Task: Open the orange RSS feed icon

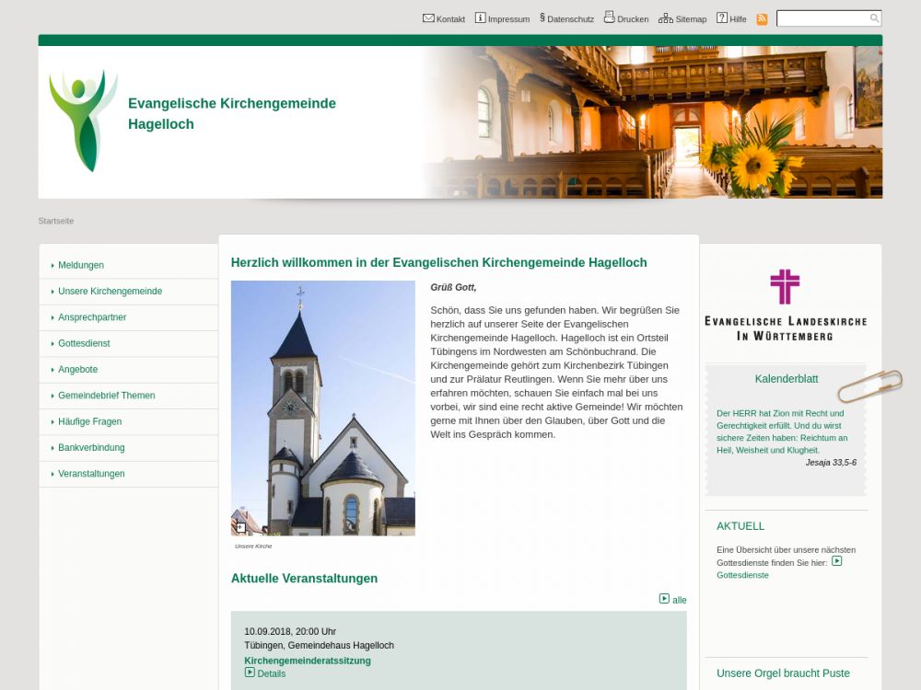Action: pos(762,18)
